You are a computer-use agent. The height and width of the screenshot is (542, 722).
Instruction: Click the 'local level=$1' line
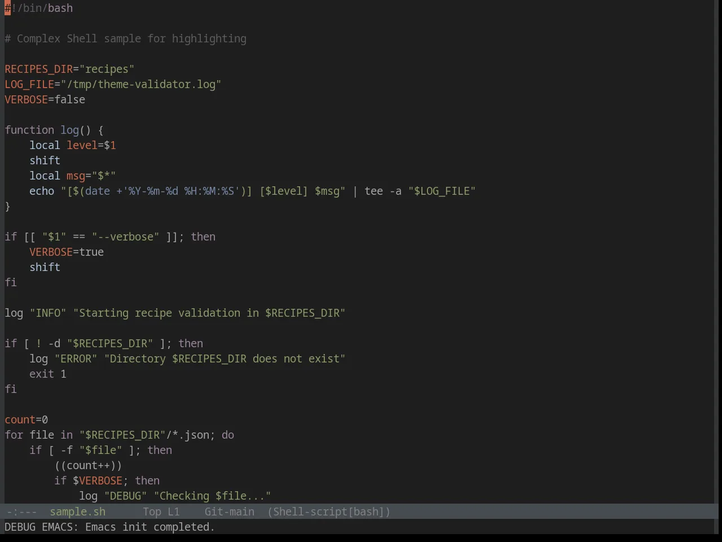click(73, 145)
